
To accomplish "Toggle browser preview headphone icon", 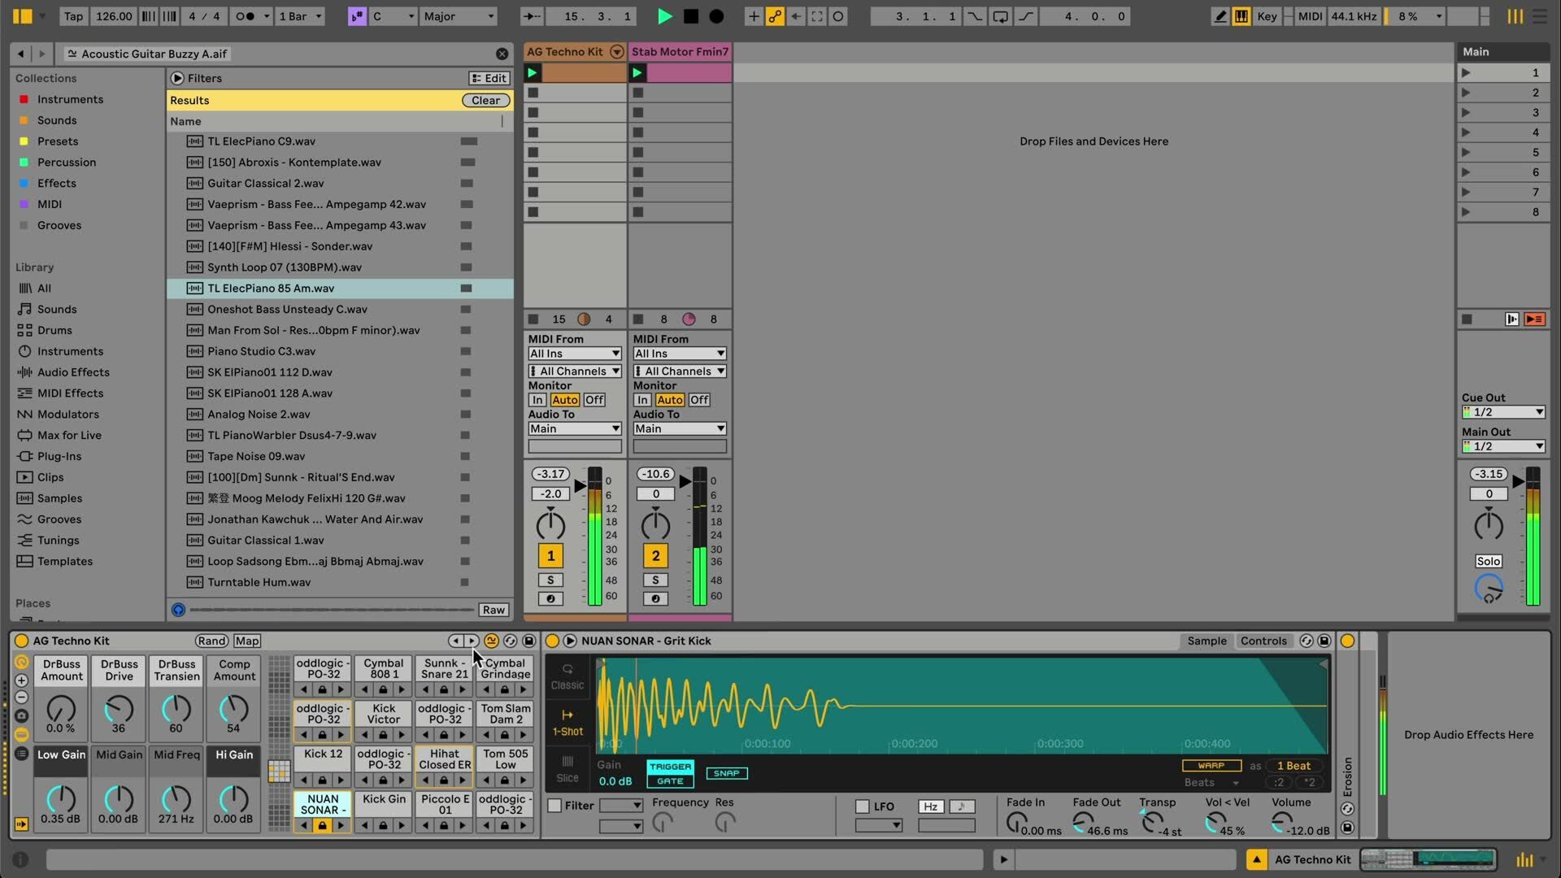I will [x=178, y=610].
